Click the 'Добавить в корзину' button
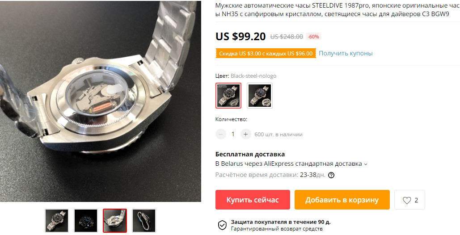This screenshot has width=460, height=235. tap(342, 200)
